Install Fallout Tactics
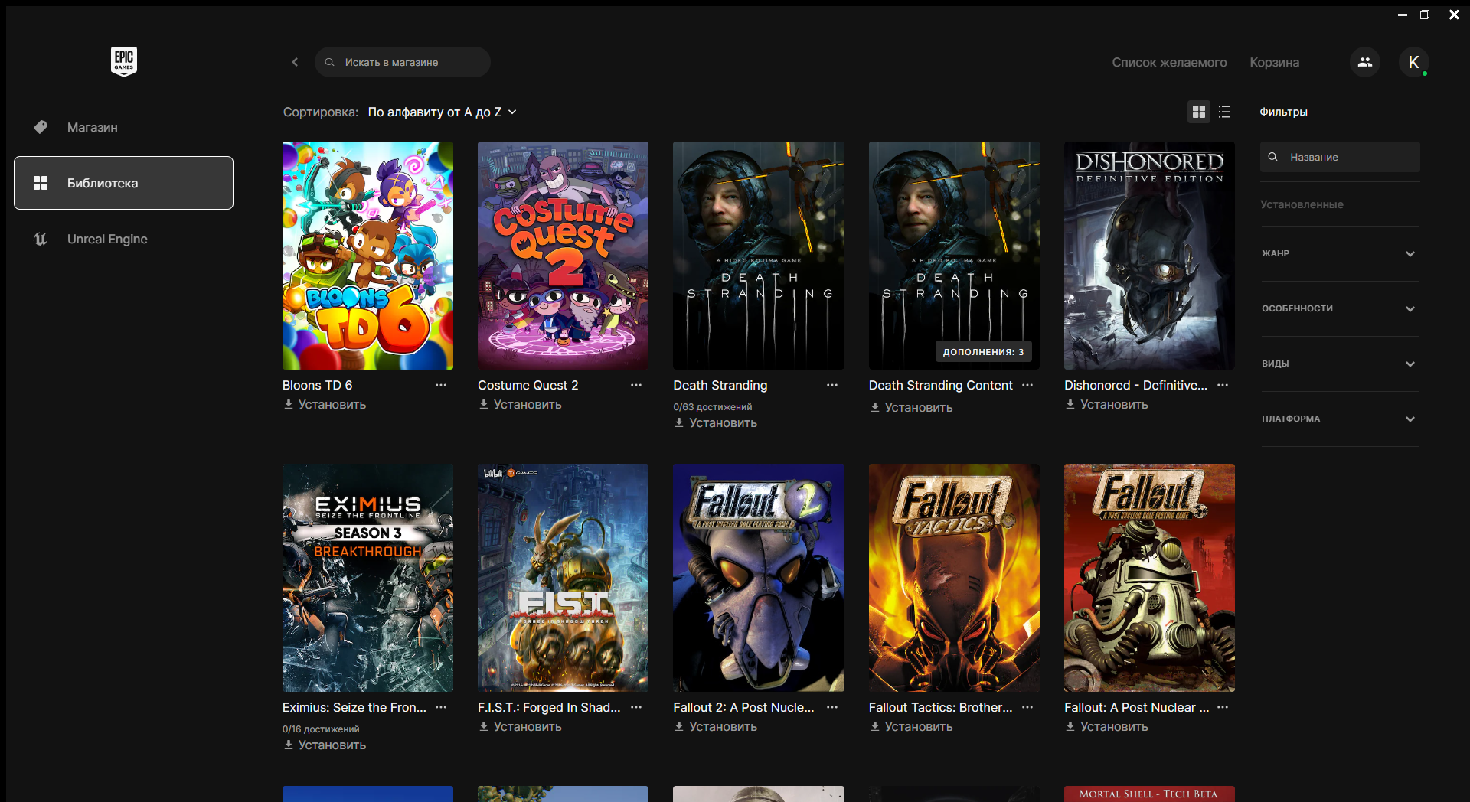The width and height of the screenshot is (1470, 802). click(x=911, y=726)
